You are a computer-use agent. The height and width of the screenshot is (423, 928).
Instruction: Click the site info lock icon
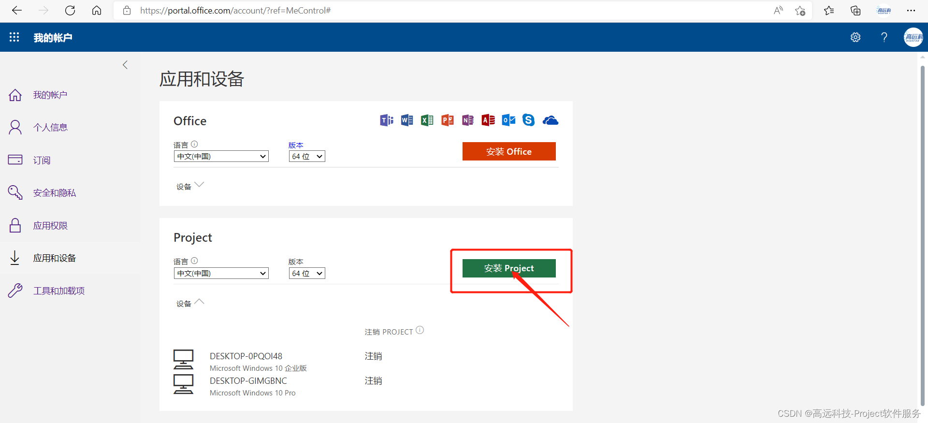click(x=127, y=11)
